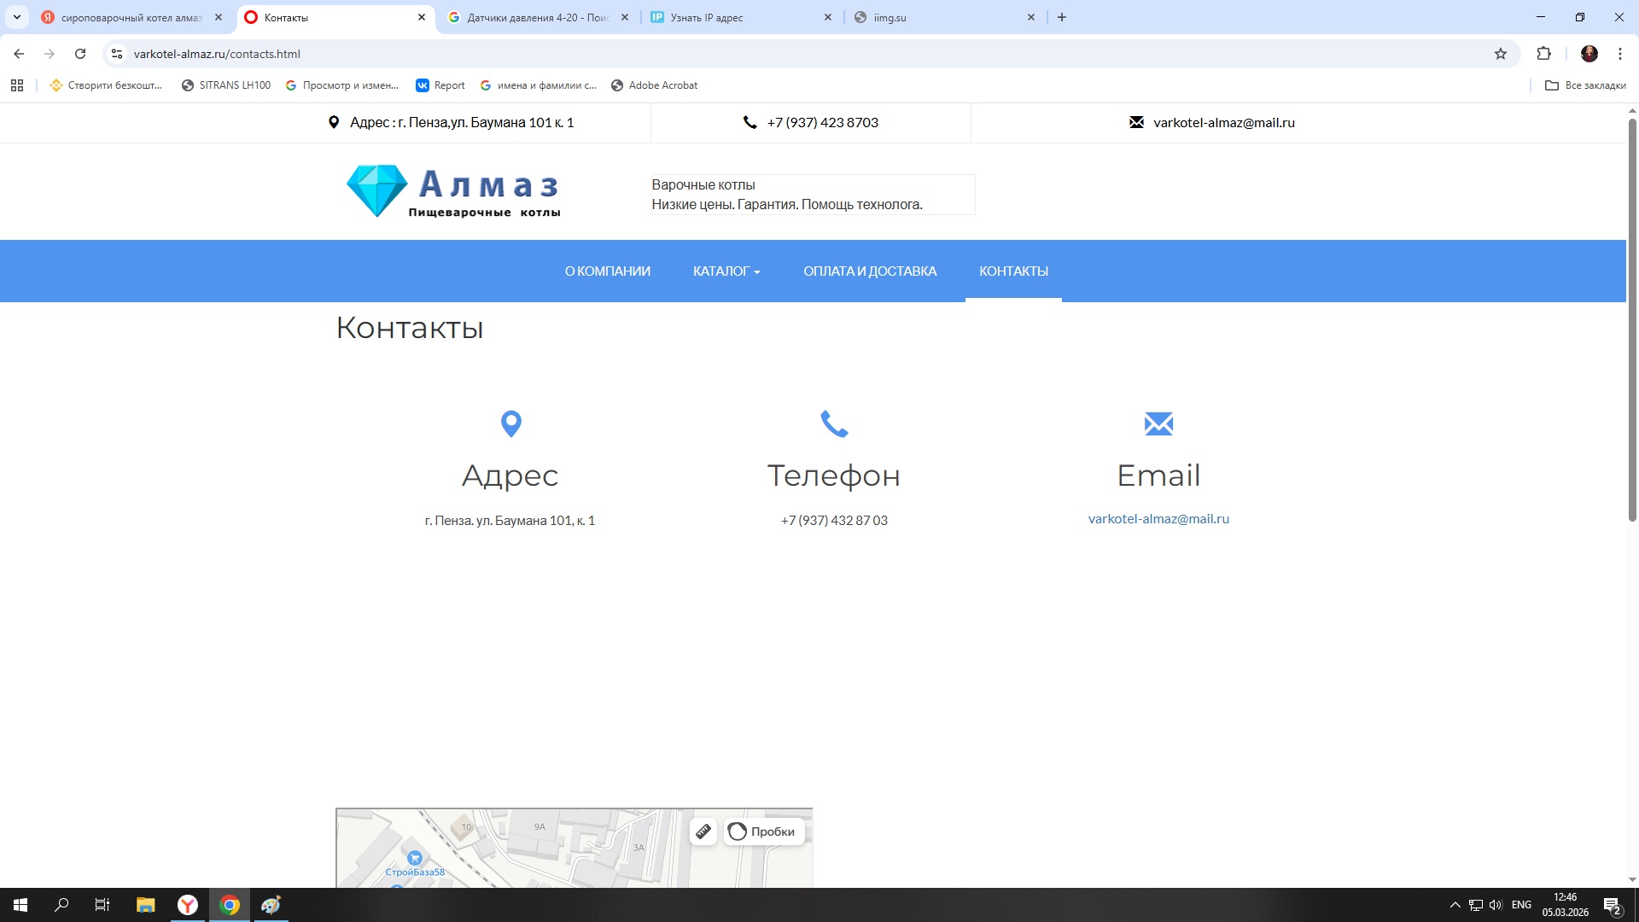The height and width of the screenshot is (922, 1639).
Task: Click the view site information icon
Action: point(117,54)
